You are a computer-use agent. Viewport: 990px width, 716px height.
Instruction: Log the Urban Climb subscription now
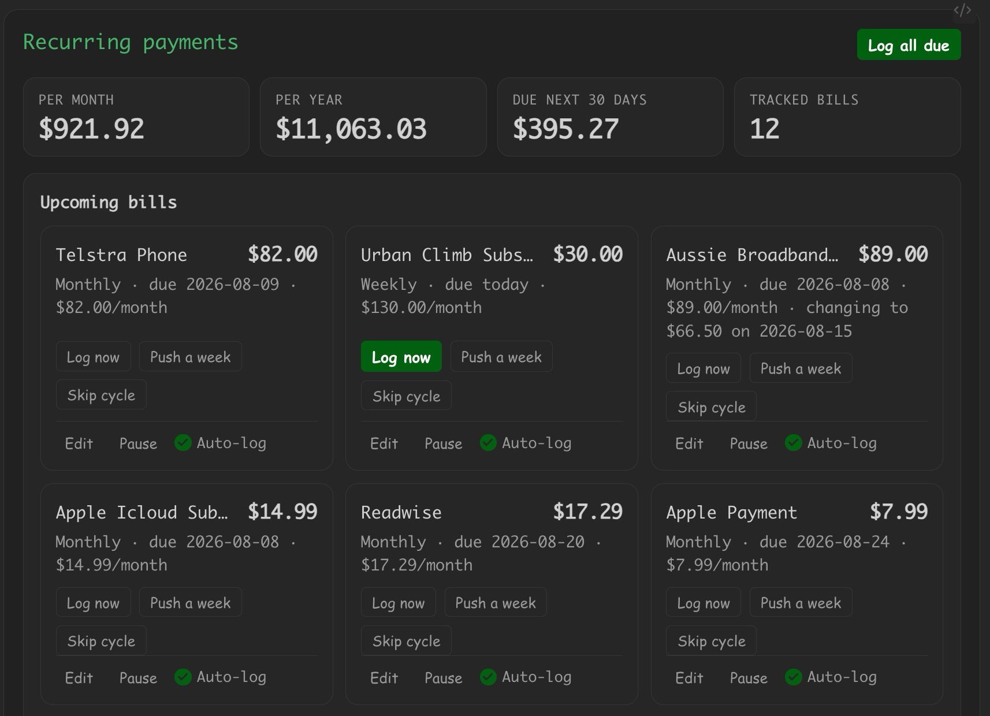click(x=401, y=356)
